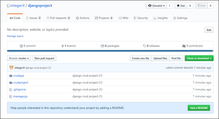Click the people icon beside 1 contributor
The height and width of the screenshot is (119, 219).
pos(184,46)
